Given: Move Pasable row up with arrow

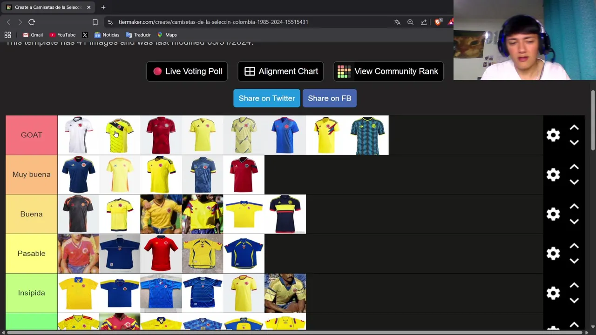Looking at the screenshot, I should pyautogui.click(x=574, y=246).
